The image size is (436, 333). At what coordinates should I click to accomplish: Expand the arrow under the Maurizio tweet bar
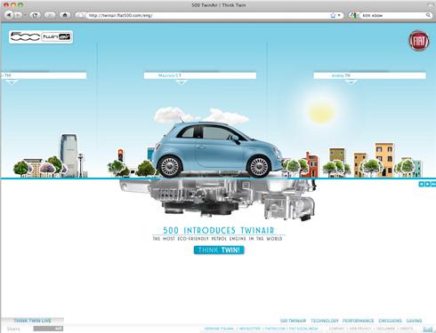[182, 82]
